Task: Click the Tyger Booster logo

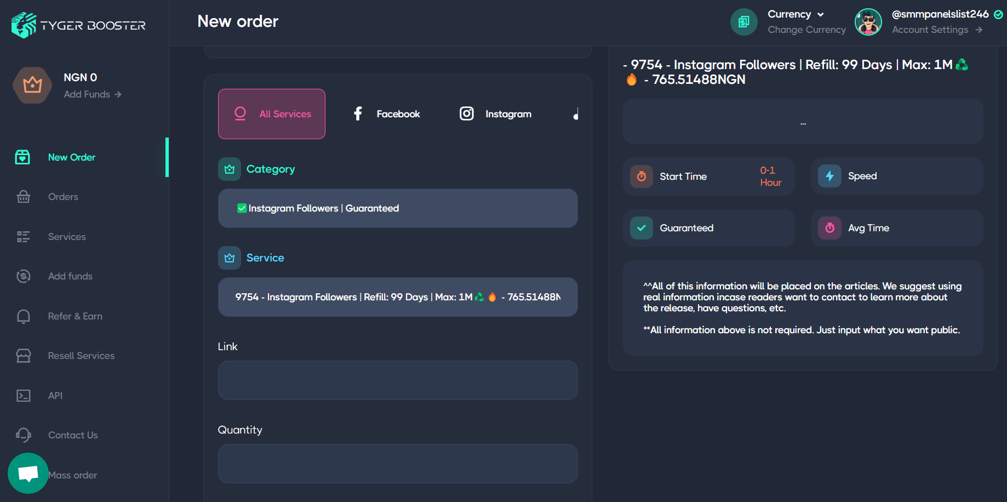Action: click(x=78, y=25)
